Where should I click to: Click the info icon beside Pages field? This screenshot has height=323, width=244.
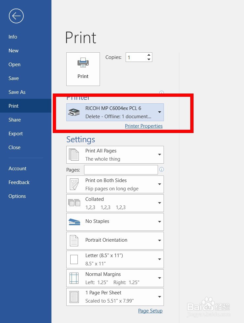(x=162, y=169)
